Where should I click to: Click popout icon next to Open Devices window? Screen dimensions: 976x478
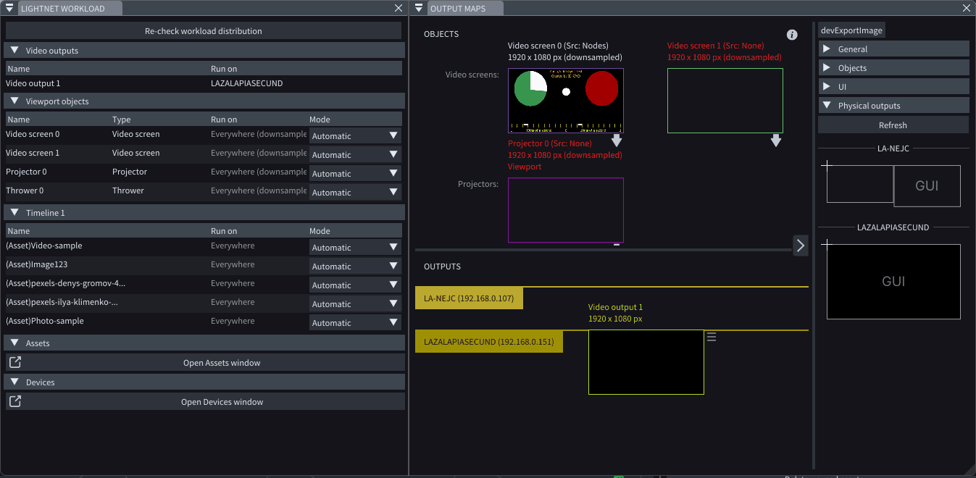[14, 401]
